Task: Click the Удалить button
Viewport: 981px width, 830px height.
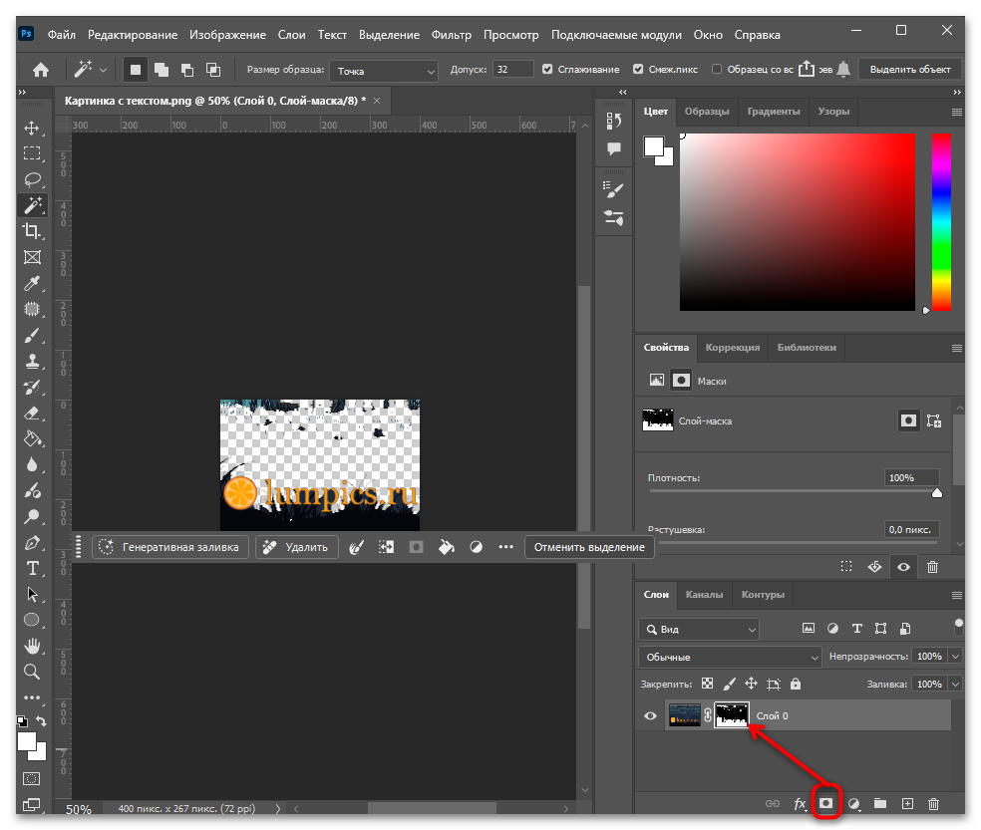Action: pos(297,547)
